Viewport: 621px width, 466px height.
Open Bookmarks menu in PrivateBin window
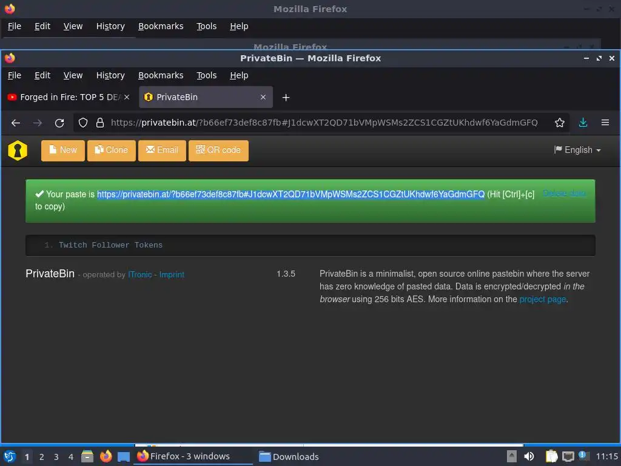point(161,75)
